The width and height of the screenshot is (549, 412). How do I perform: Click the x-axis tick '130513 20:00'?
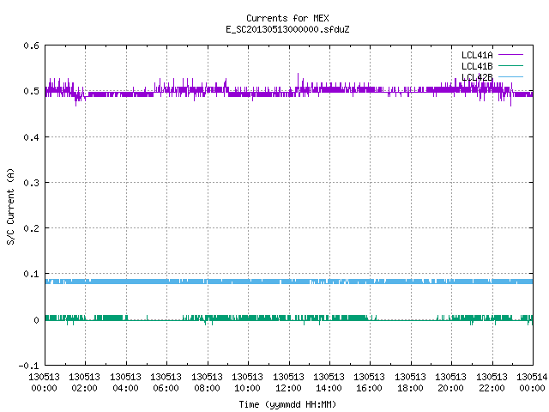450,383
